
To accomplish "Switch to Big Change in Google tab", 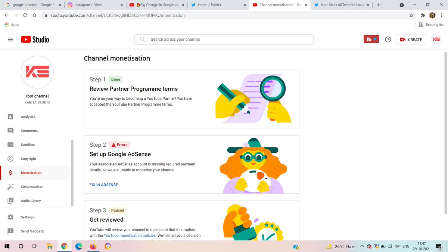I will click(156, 5).
